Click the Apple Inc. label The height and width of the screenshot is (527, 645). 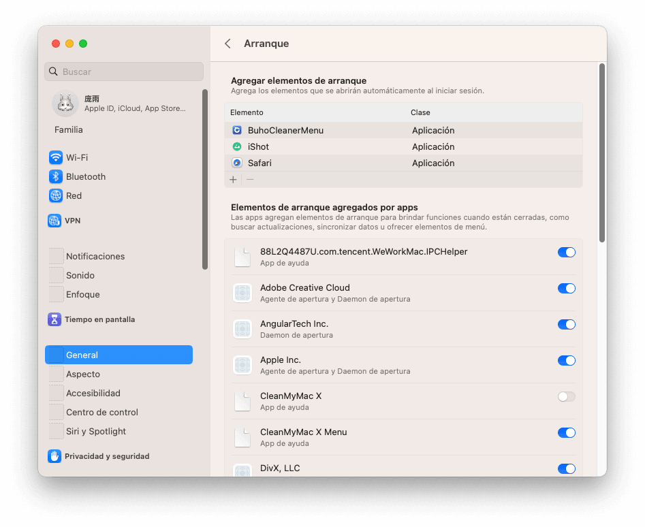pyautogui.click(x=281, y=360)
